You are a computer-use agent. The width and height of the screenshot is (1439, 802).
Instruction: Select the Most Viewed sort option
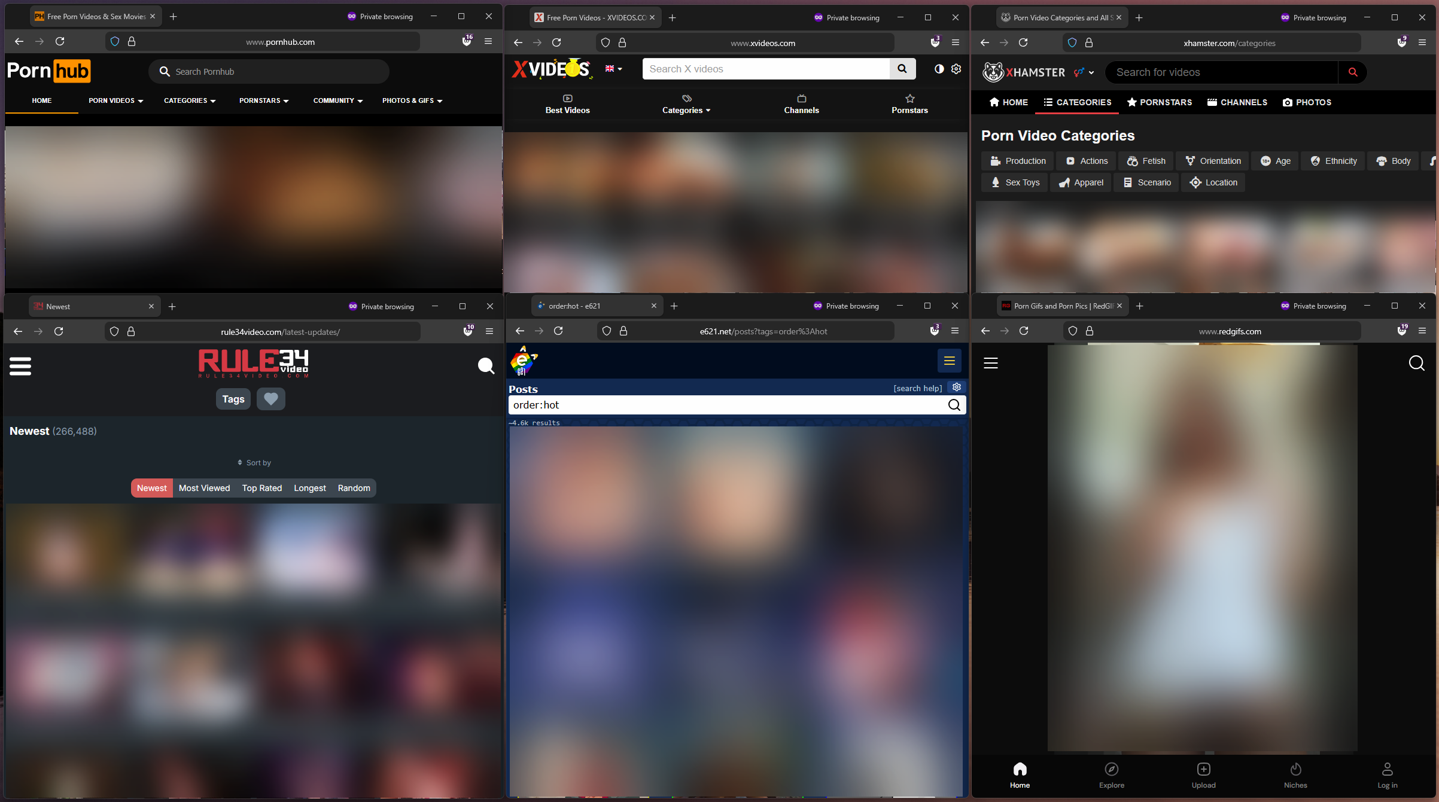click(x=204, y=488)
